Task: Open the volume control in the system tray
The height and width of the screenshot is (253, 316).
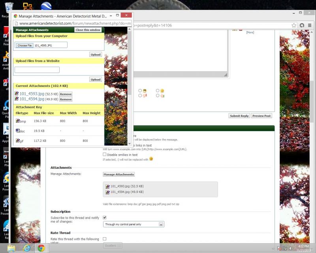Action: [x=291, y=248]
